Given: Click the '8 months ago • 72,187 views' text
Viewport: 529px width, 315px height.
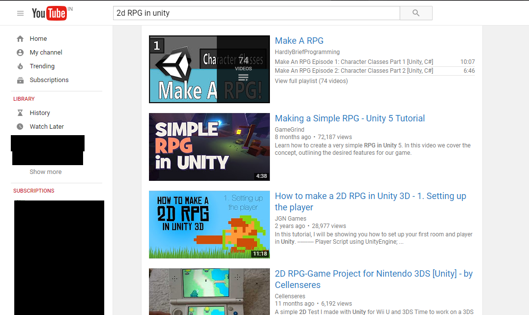Looking at the screenshot, I should (x=314, y=137).
